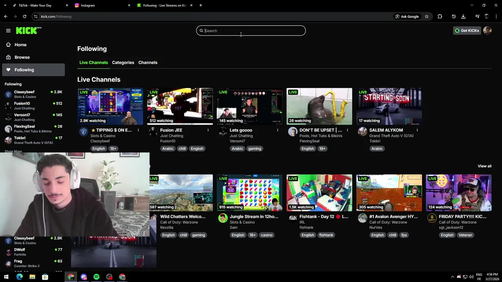
Task: Open Tokbri in sidebar following list
Action: [33, 140]
